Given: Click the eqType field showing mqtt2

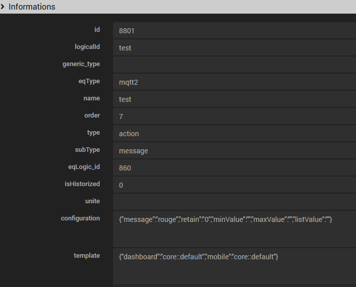Looking at the screenshot, I should coord(234,82).
